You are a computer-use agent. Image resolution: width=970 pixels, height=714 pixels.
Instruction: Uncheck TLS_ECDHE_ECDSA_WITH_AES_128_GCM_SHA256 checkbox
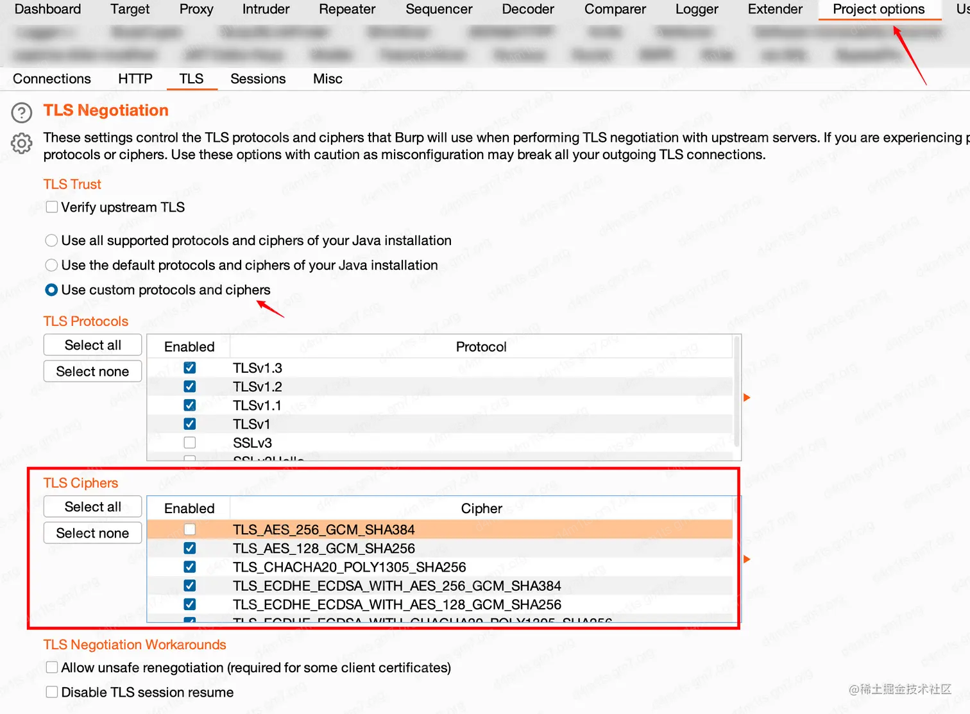pos(189,604)
